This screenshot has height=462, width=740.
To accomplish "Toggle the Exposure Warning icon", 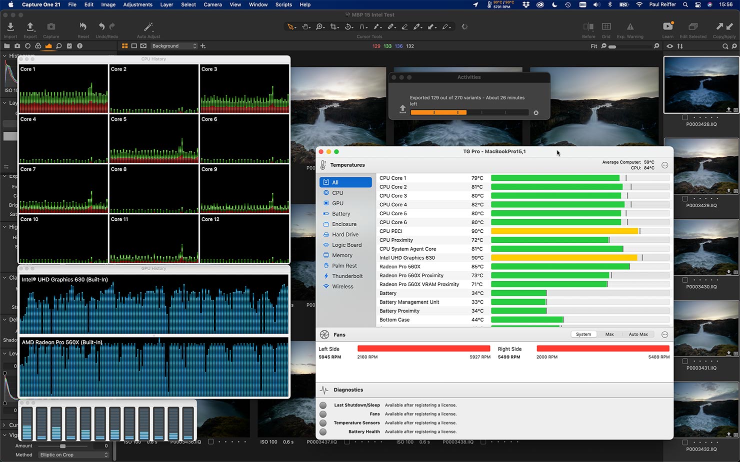I will click(630, 26).
